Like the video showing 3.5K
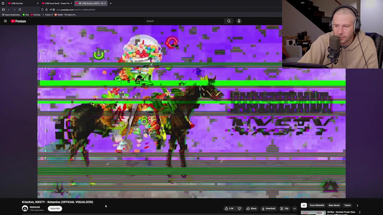Image resolution: width=383 pixels, height=215 pixels. click(229, 208)
